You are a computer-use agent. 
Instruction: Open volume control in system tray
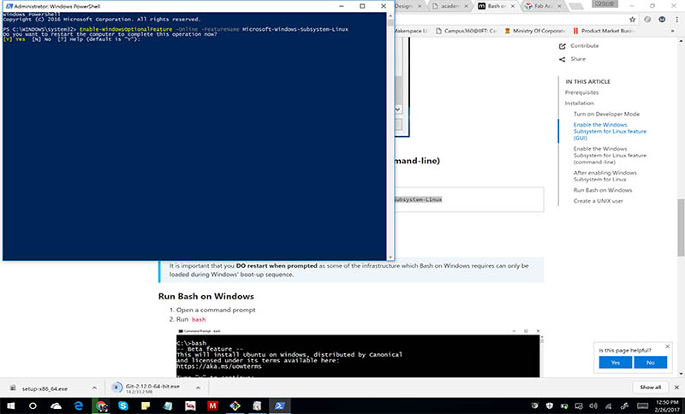[593, 406]
